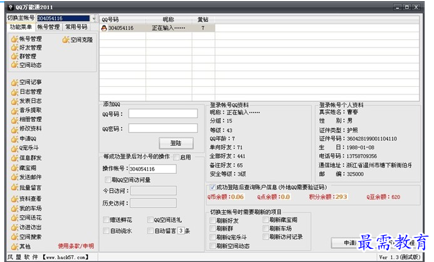Check 自动留言 option

tap(151, 231)
